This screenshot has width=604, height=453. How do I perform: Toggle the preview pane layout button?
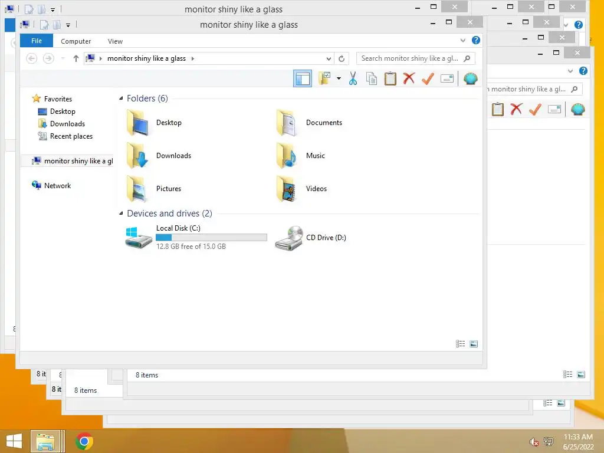[303, 78]
